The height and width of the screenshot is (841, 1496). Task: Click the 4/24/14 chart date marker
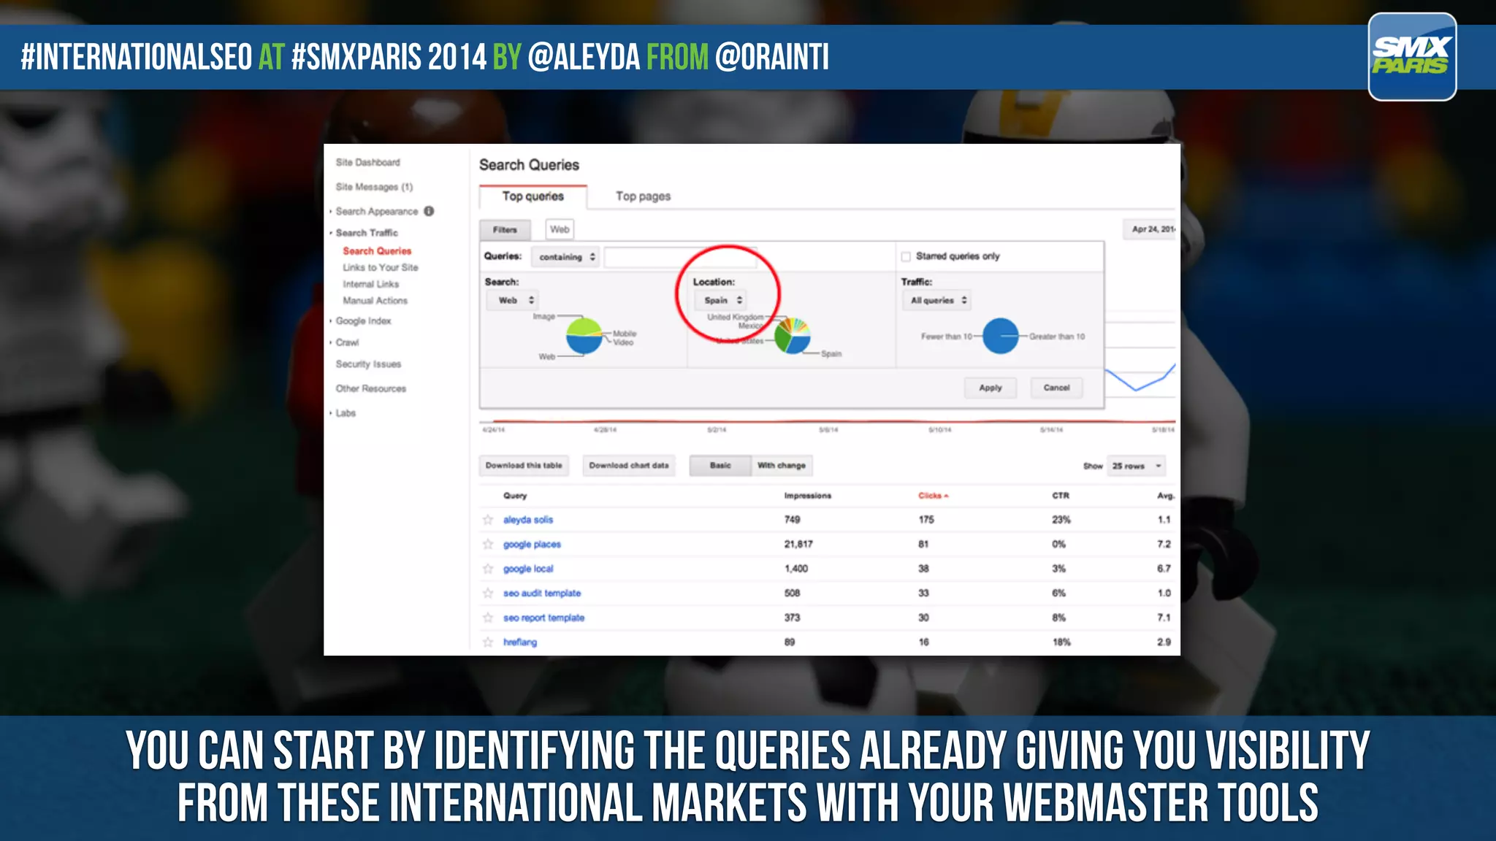[494, 430]
